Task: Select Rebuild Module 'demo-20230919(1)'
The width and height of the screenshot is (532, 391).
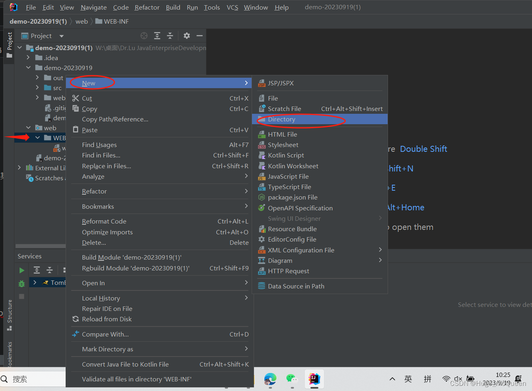Action: pos(160,268)
